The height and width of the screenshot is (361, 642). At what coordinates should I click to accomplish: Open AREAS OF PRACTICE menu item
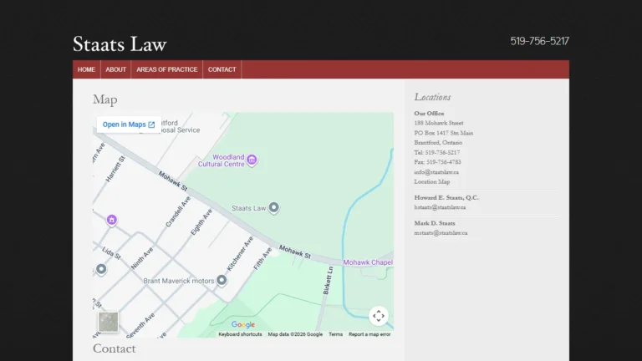click(x=167, y=69)
